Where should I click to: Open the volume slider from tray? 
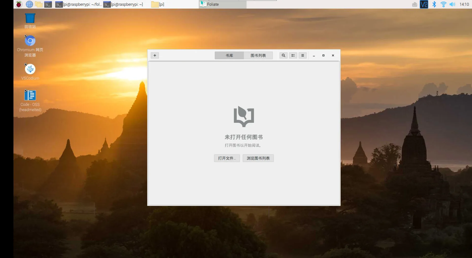coord(452,4)
